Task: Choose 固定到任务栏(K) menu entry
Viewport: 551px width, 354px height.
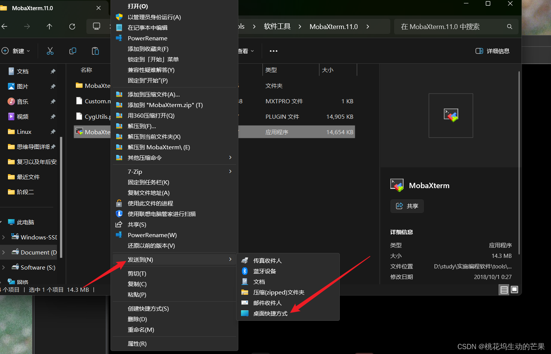Action: [174, 182]
